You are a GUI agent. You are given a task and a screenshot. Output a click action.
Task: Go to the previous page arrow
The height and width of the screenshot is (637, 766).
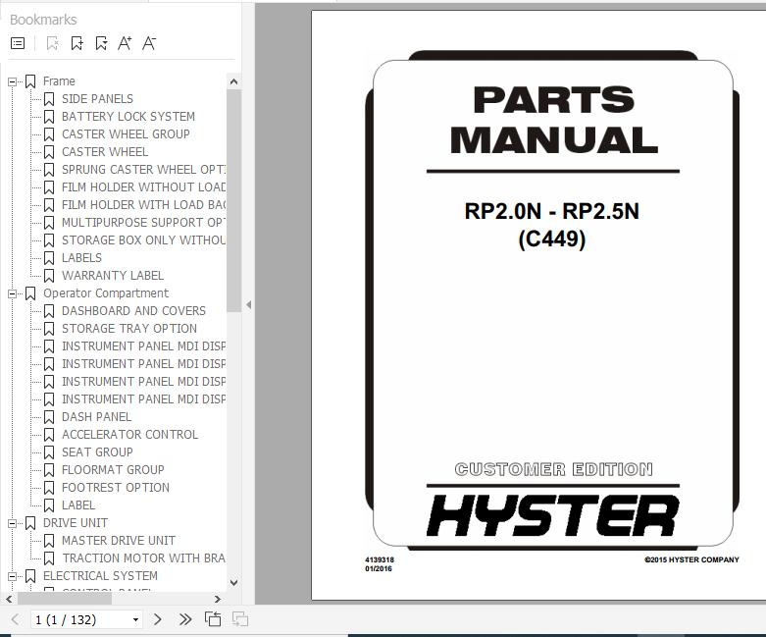(x=15, y=620)
